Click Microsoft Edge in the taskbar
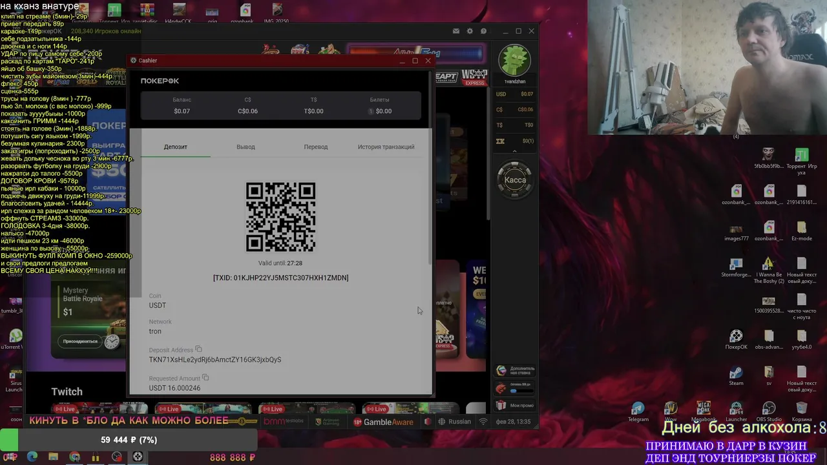The image size is (827, 465). coord(32,457)
